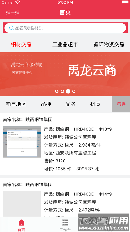This screenshot has height=232, width=130.
Task: Click the 首页 page title
Action: pyautogui.click(x=65, y=12)
